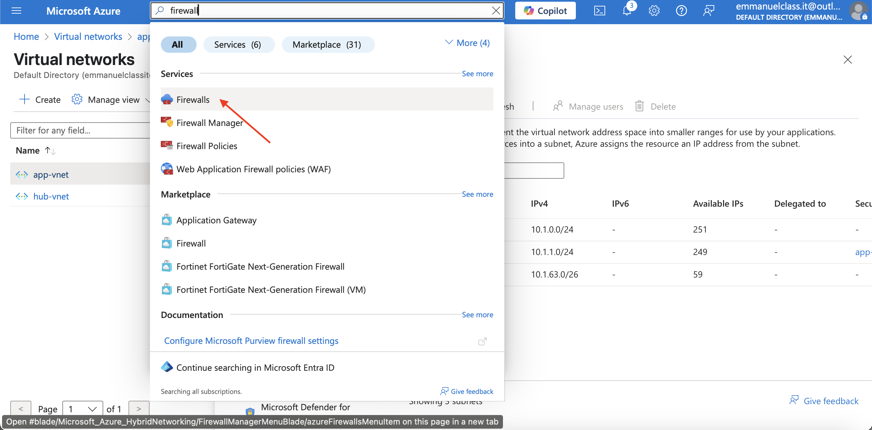
Task: Click the Firewall Manager shield icon
Action: [x=167, y=122]
